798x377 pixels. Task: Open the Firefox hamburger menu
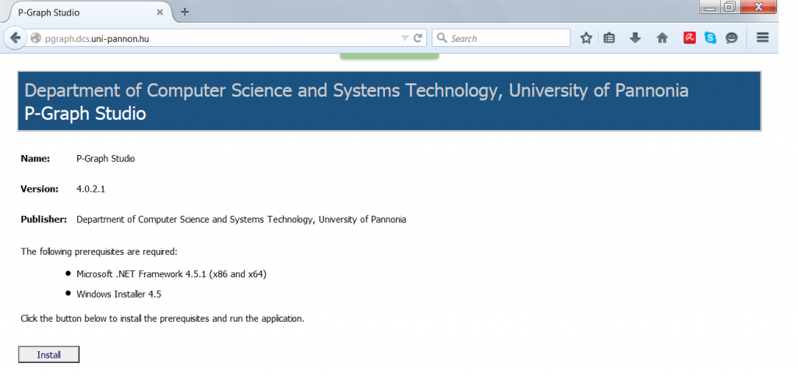point(763,38)
